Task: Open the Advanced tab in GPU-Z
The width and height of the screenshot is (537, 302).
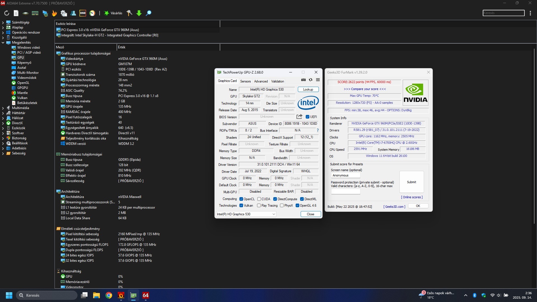Action: tap(261, 81)
